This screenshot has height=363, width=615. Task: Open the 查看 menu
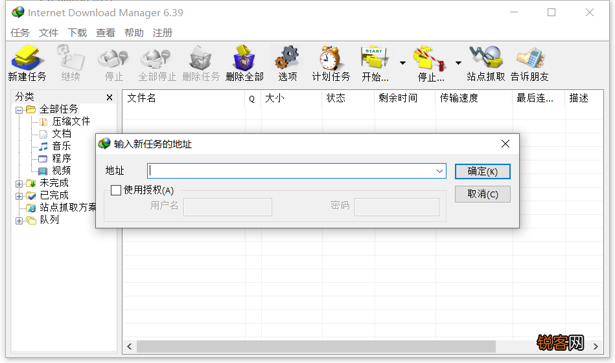[x=106, y=33]
